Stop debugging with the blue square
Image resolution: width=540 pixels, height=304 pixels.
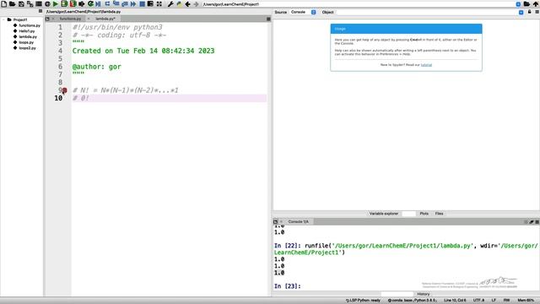(x=142, y=3)
